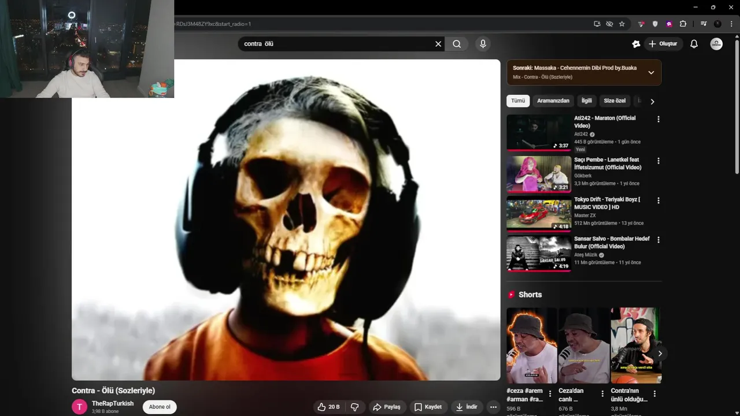Dislike the Contra - Ölü video
The image size is (740, 416).
(355, 407)
